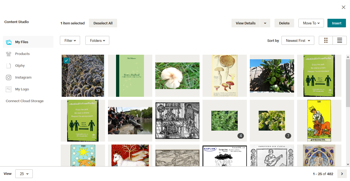Viewport: 350px width, 181px height.
Task: Click the Instagram camera icon
Action: point(9,77)
